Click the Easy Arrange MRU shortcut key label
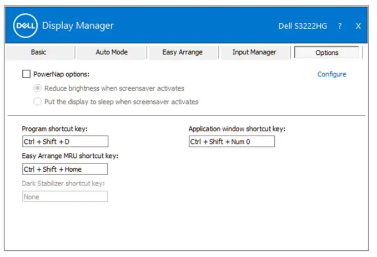This screenshot has width=377, height=257. point(70,156)
